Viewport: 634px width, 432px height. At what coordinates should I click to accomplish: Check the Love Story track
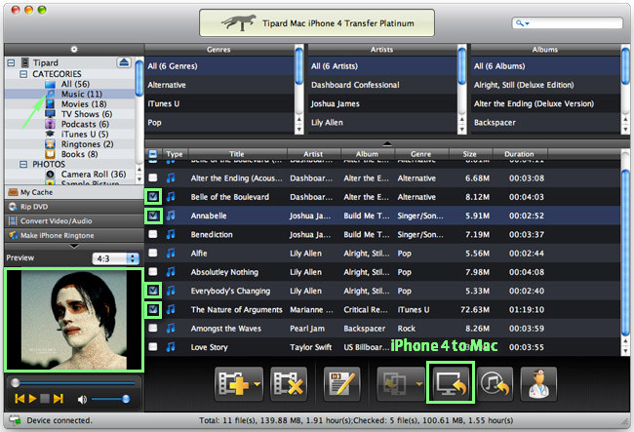tap(153, 347)
